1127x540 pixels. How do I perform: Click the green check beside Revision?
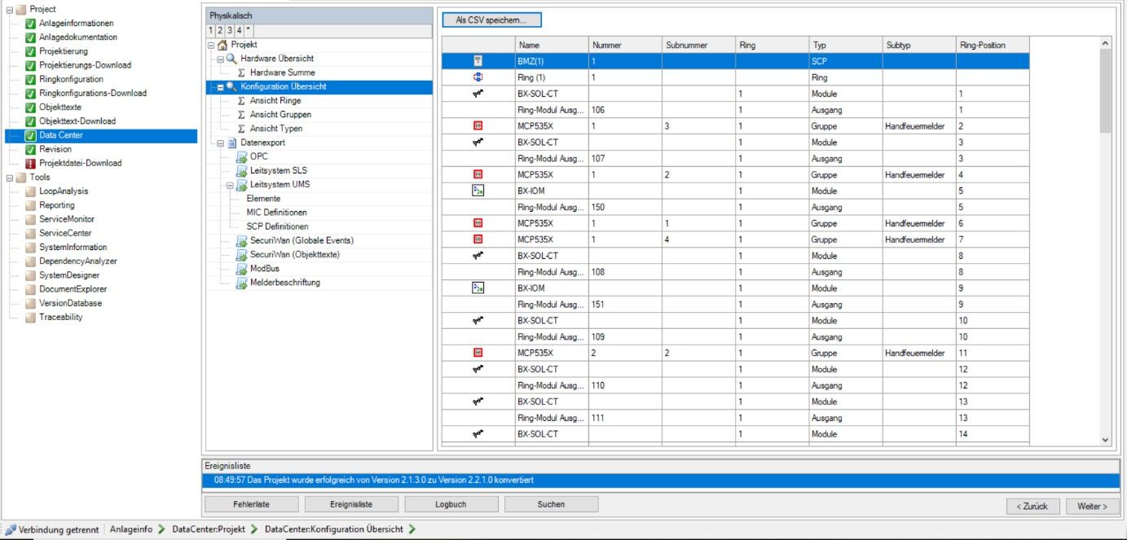(x=31, y=149)
